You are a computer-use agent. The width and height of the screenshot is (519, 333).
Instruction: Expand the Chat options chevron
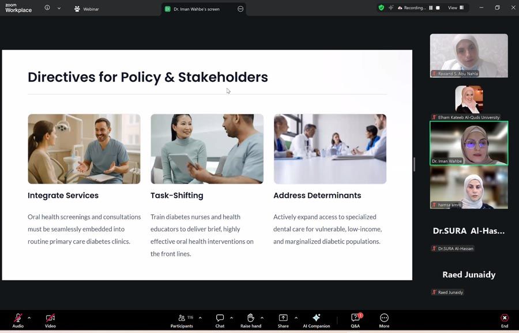[x=231, y=318]
